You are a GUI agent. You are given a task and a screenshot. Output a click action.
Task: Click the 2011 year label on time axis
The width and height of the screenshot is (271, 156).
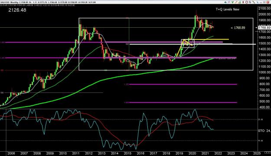coord(76,153)
